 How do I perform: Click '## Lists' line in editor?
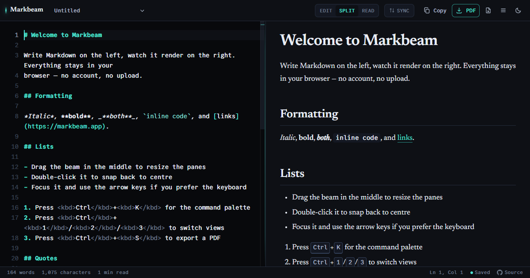(39, 147)
